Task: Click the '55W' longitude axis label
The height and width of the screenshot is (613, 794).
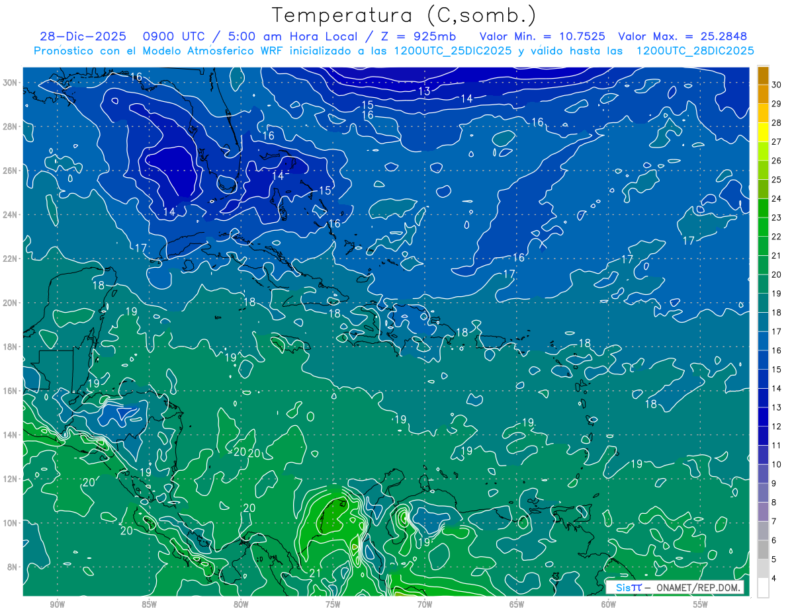Action: (x=701, y=604)
